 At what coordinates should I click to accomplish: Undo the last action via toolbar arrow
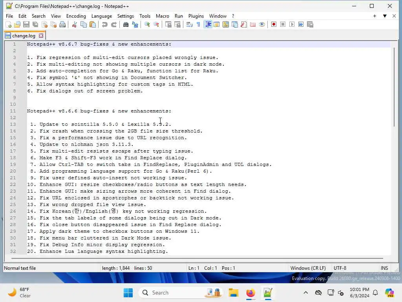coord(104,25)
